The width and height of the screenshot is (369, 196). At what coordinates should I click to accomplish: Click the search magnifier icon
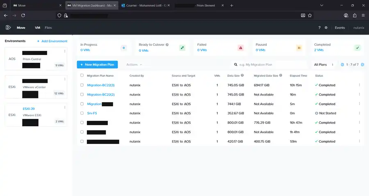pos(236,64)
